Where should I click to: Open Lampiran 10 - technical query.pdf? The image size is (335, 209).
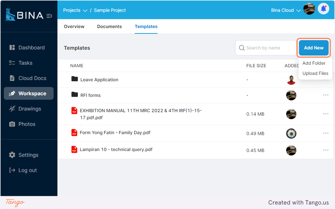[116, 150]
